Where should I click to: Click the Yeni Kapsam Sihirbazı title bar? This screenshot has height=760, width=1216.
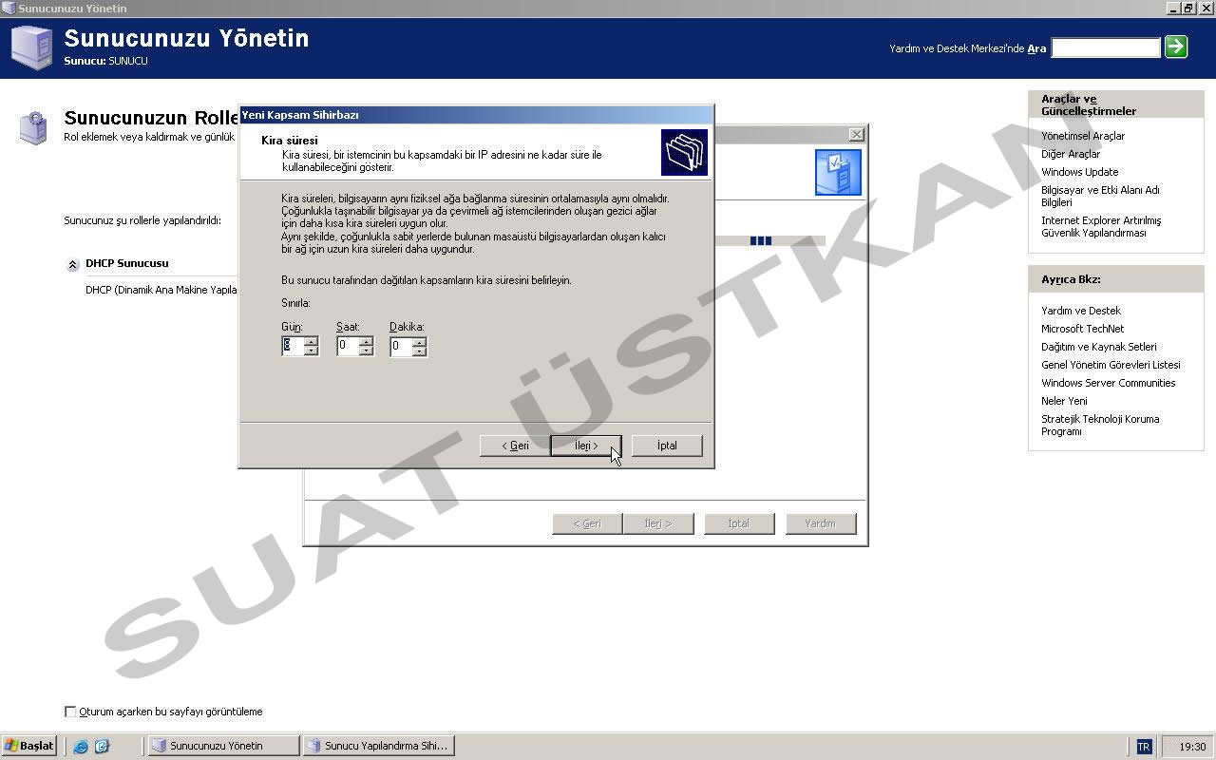(475, 115)
